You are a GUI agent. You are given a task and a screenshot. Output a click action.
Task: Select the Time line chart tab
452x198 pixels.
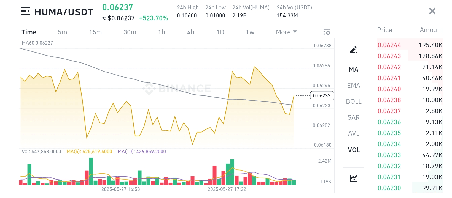click(x=29, y=32)
